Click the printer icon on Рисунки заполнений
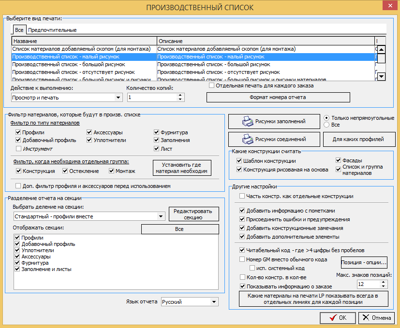The width and height of the screenshot is (400, 328). [x=248, y=121]
